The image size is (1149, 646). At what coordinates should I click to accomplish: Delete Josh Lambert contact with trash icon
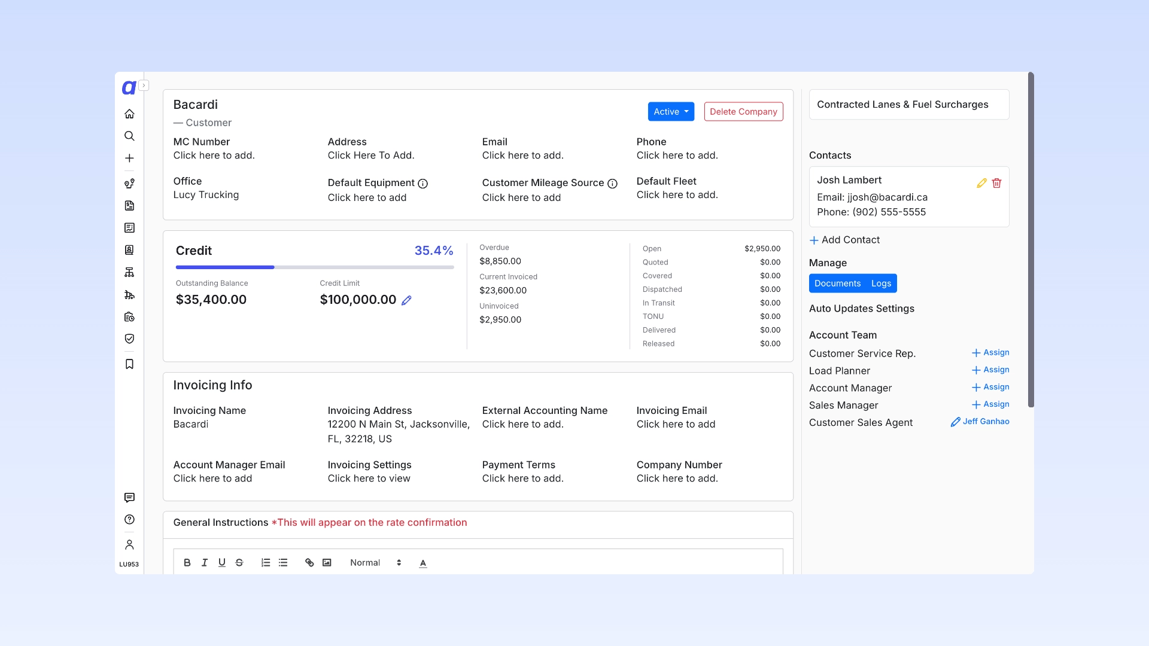[996, 183]
